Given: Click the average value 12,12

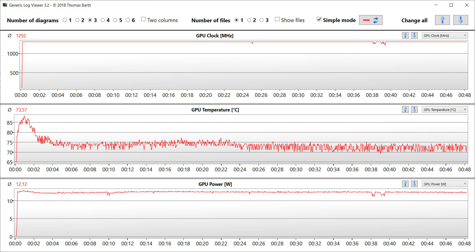Looking at the screenshot, I should point(21,184).
